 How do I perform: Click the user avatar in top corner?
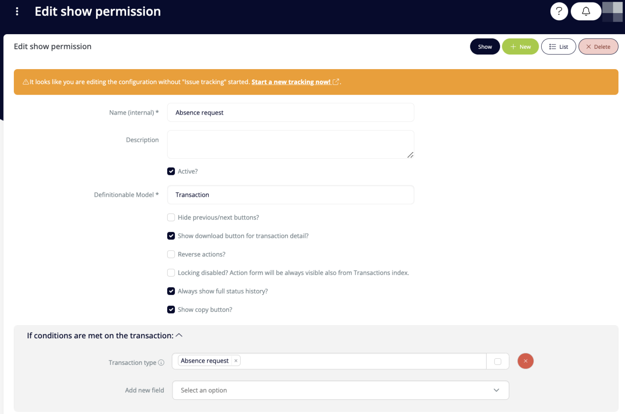point(612,11)
